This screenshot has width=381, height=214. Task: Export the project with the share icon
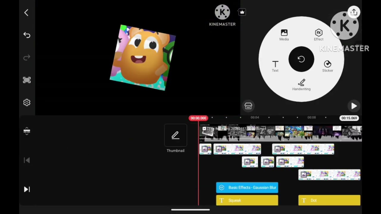[354, 12]
